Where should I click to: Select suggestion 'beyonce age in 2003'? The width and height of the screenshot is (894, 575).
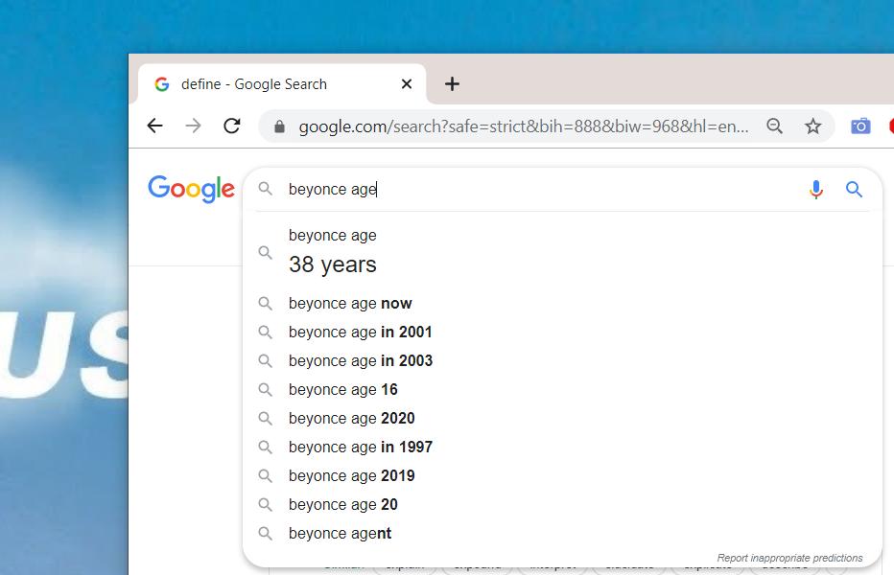[x=562, y=360]
